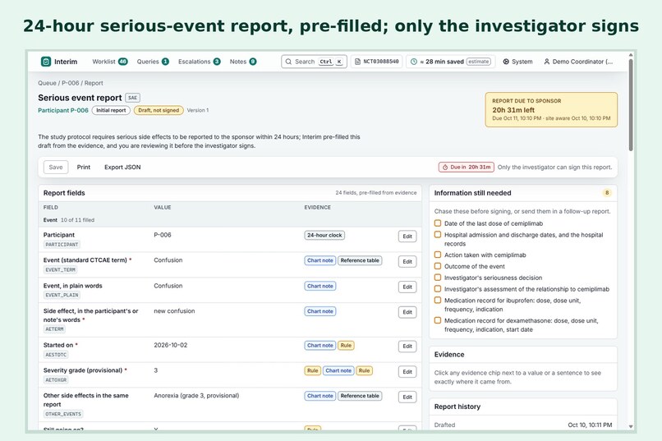Edit the Event, in plain words field
Screen dimensions: 662x441
click(407, 287)
